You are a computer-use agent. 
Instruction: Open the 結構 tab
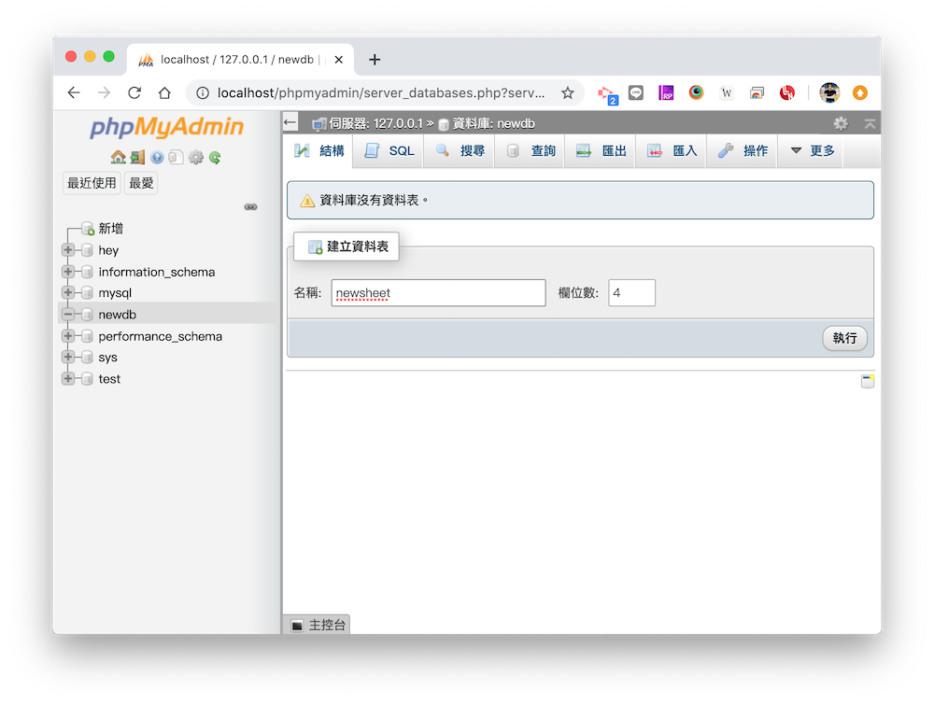[318, 150]
